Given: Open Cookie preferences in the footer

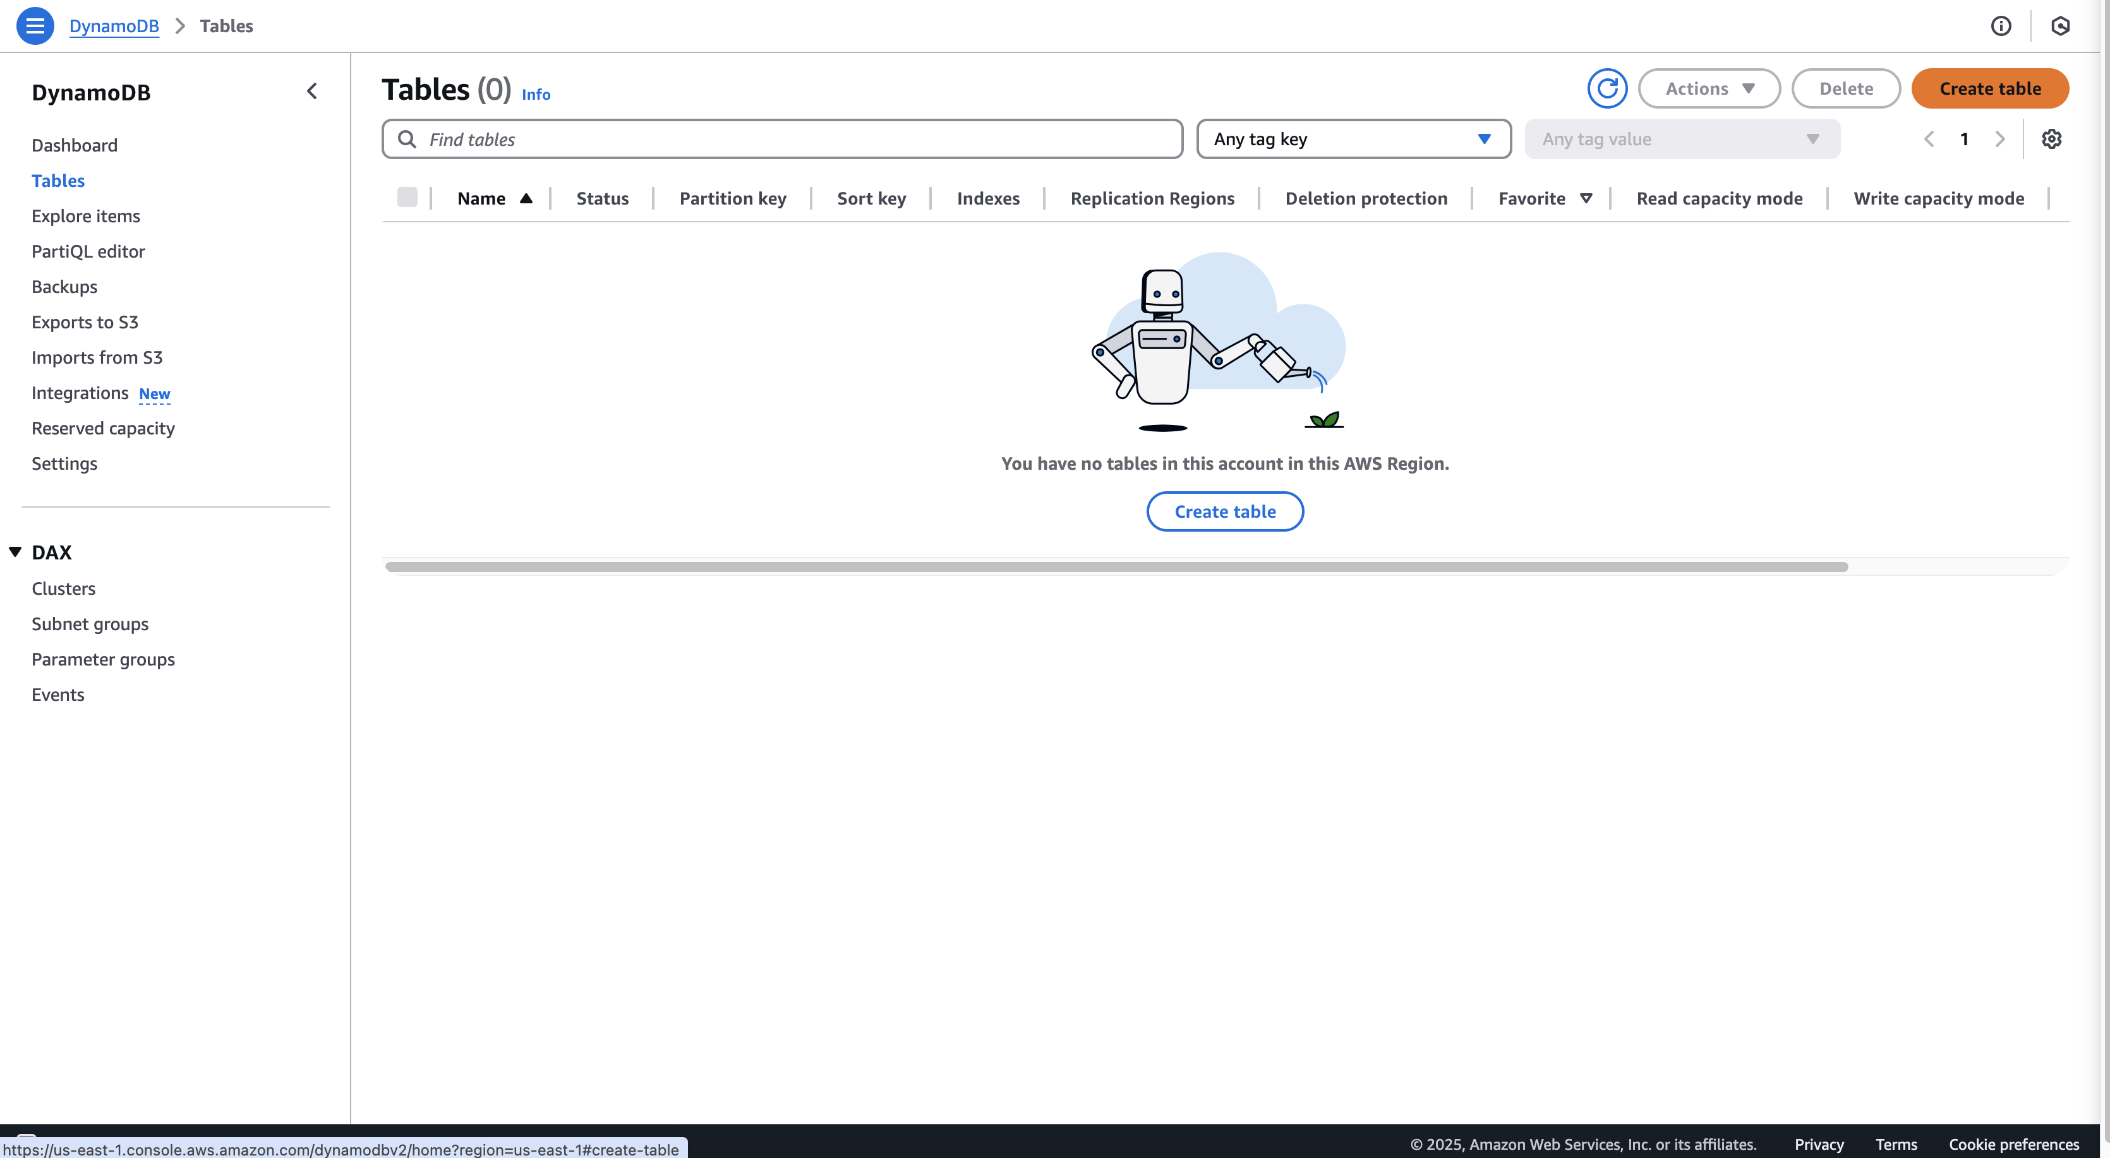Looking at the screenshot, I should pyautogui.click(x=2014, y=1144).
